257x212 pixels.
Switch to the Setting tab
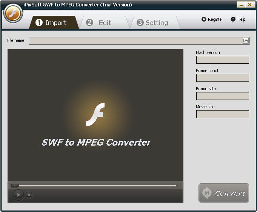pos(155,23)
